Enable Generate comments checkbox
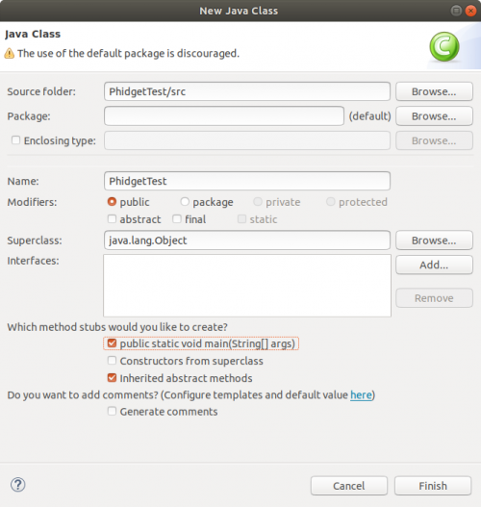The width and height of the screenshot is (481, 507). point(112,412)
